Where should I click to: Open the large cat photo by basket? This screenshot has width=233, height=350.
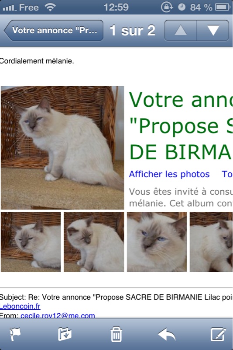[x=62, y=148]
